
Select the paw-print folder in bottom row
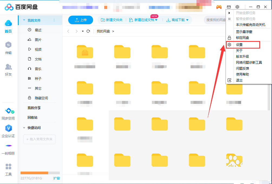234,161
